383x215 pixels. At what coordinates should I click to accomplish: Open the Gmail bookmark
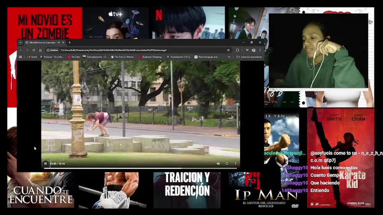32,57
